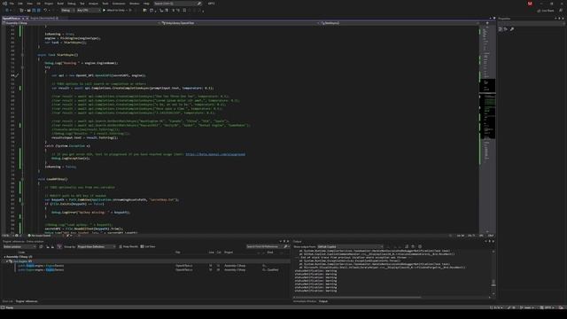Collapse the StartAsync method outline
The width and height of the screenshot is (567, 319).
(x=22, y=55)
